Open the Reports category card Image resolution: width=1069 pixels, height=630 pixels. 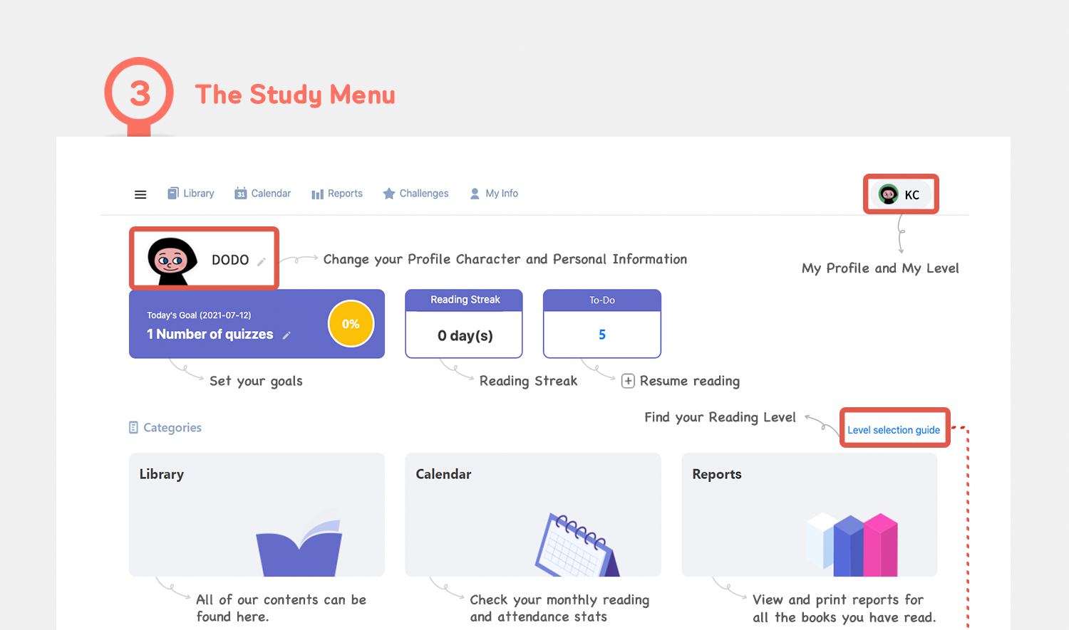809,515
